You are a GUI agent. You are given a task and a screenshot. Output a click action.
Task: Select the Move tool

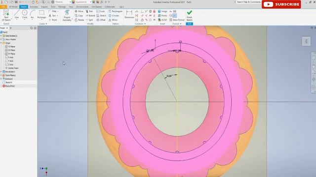coord(79,11)
